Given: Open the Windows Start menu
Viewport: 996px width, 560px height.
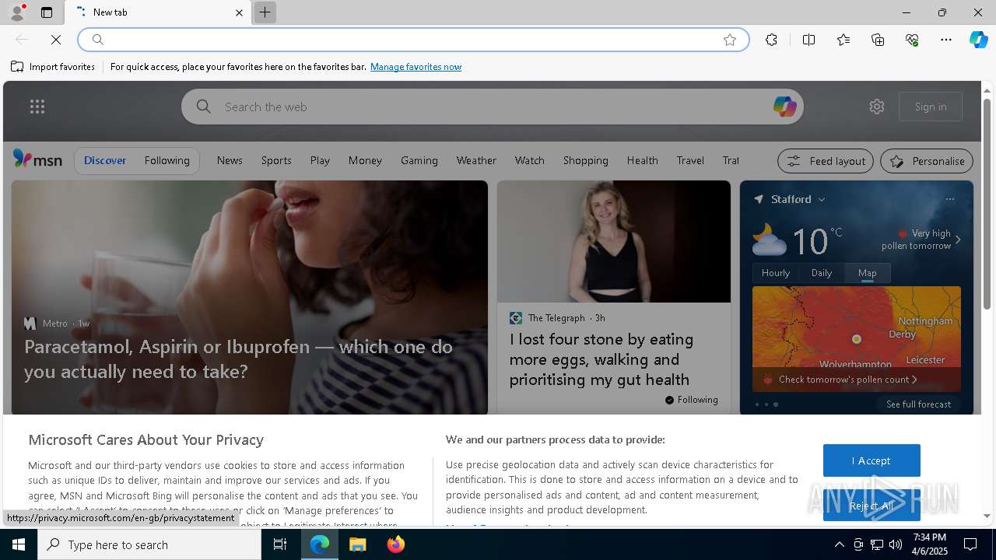Looking at the screenshot, I should (19, 544).
